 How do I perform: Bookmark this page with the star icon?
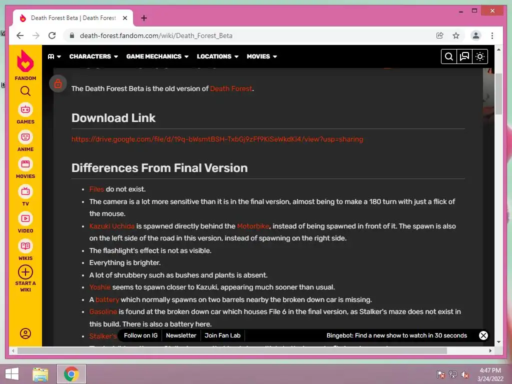pos(456,35)
